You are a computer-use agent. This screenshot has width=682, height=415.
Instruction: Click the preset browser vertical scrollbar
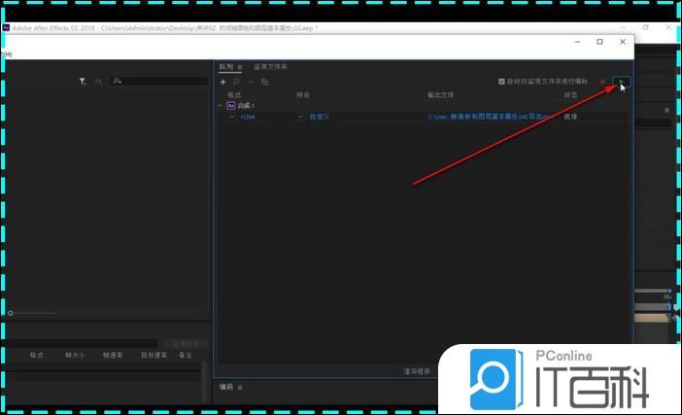204,382
